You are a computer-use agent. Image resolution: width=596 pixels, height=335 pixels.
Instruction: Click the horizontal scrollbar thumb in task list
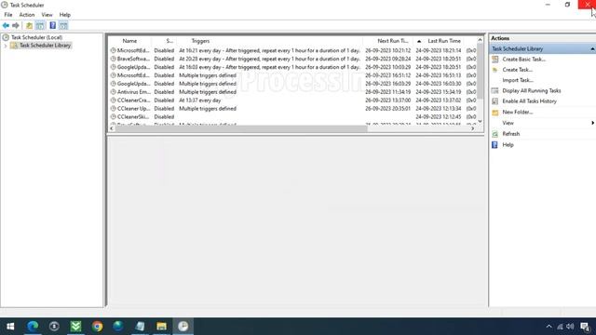click(x=241, y=128)
